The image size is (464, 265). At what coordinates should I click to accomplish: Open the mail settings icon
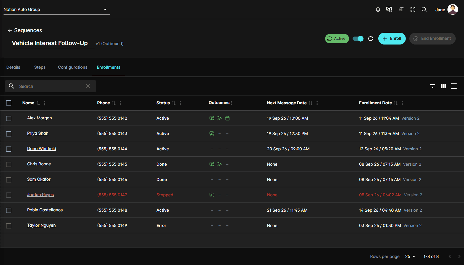(389, 9)
